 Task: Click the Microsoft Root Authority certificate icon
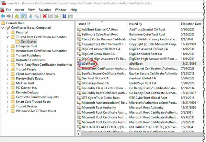[79, 107]
